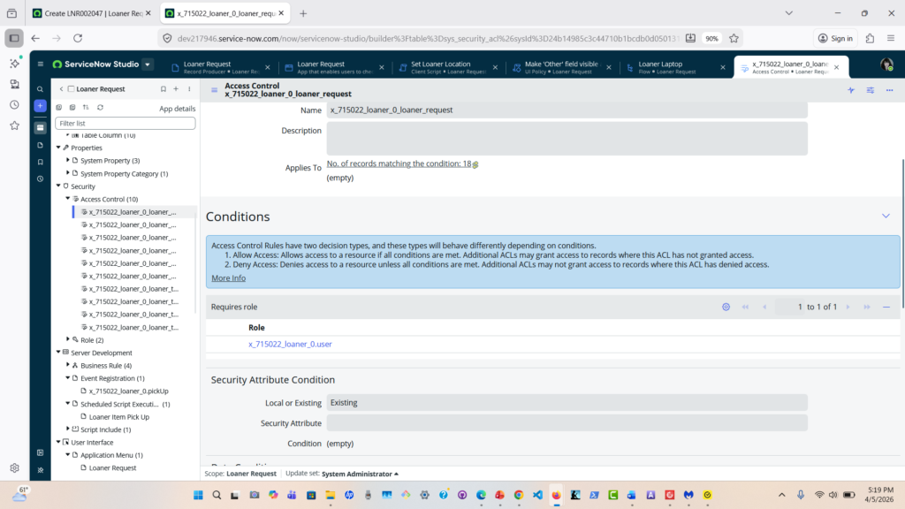Click the search icon in Studio sidebar

coord(40,89)
